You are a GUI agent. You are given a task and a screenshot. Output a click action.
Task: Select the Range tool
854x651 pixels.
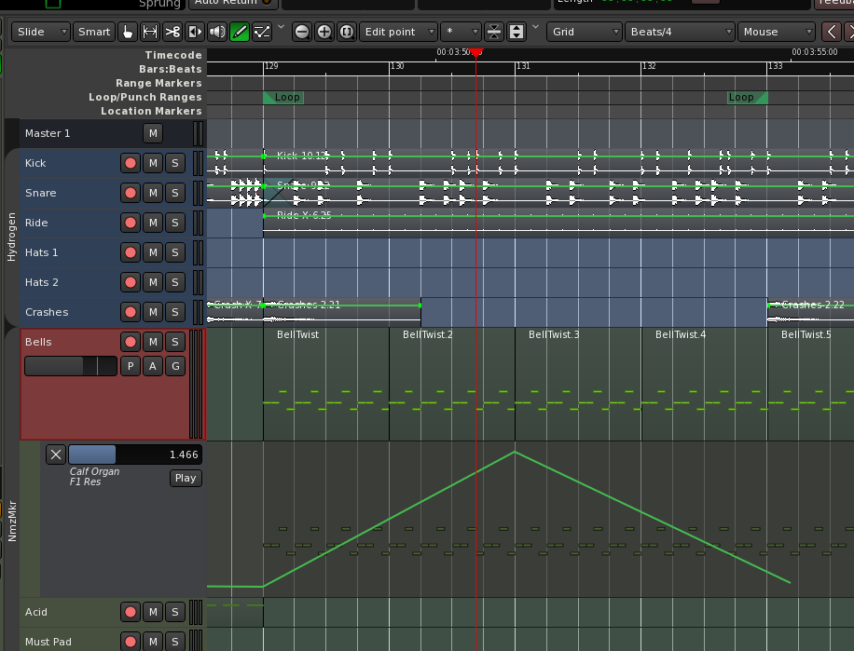[x=150, y=32]
